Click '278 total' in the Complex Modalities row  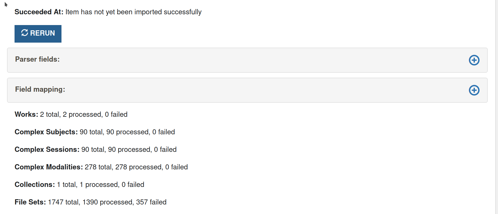click(99, 167)
